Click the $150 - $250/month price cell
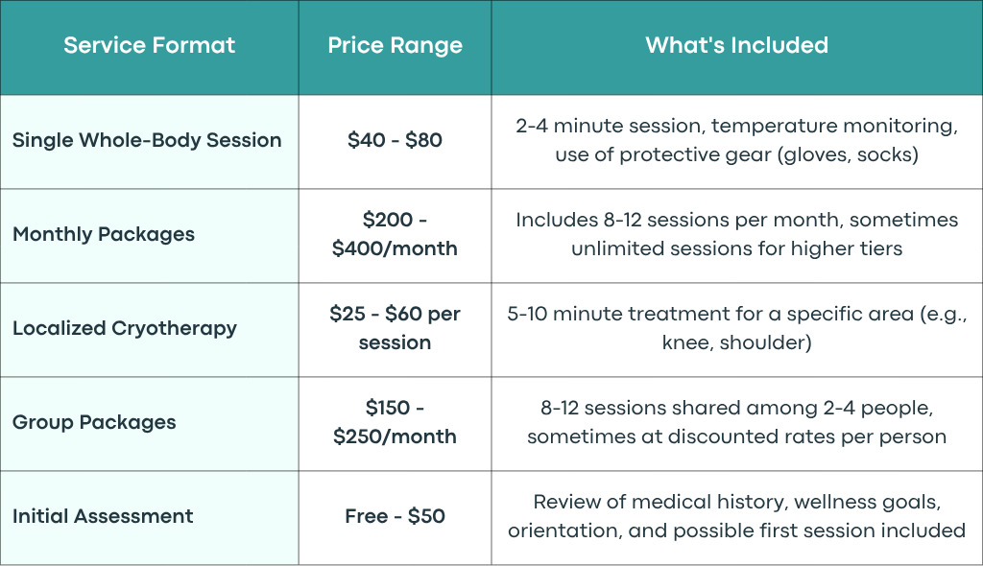 click(x=395, y=422)
